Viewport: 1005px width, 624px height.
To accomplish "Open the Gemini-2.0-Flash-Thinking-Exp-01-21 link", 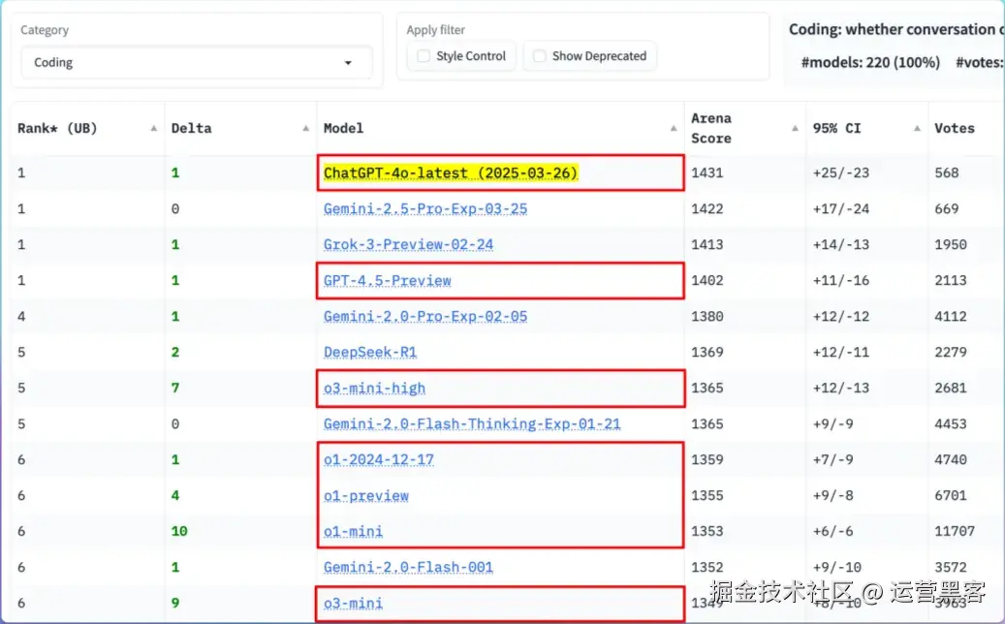I will (x=472, y=424).
